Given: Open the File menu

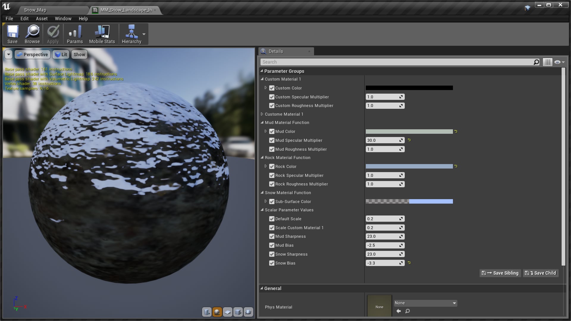Looking at the screenshot, I should pyautogui.click(x=9, y=18).
